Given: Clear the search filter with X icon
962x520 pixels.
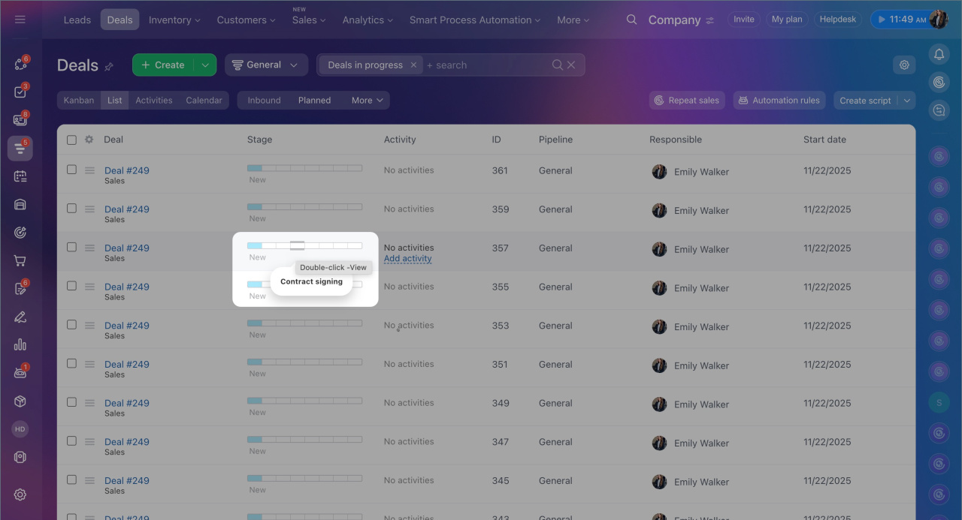Looking at the screenshot, I should (571, 65).
